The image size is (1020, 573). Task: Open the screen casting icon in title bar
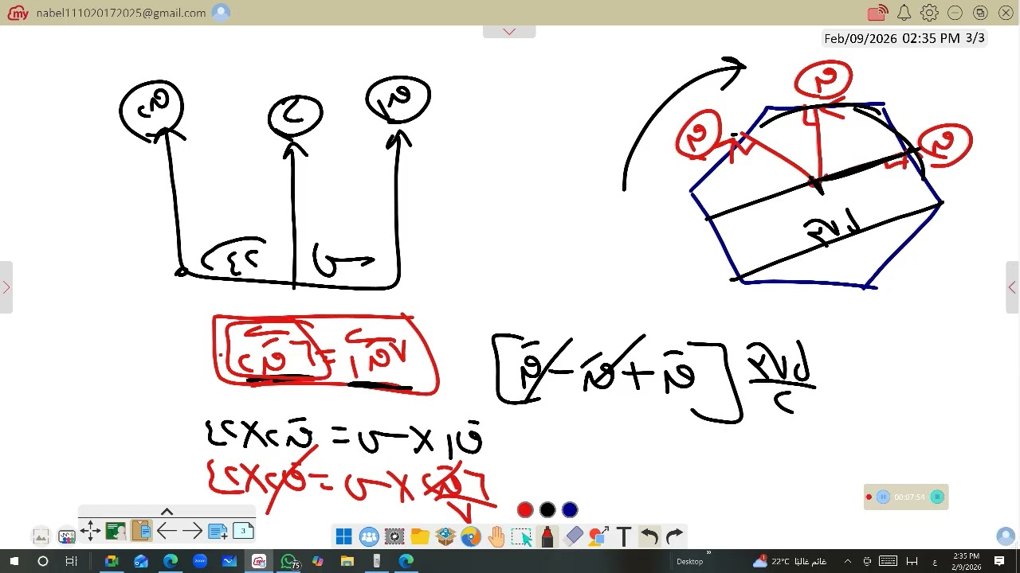pos(877,13)
